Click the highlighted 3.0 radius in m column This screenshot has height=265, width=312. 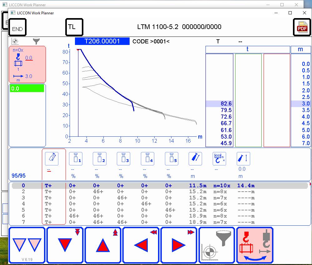click(306, 104)
